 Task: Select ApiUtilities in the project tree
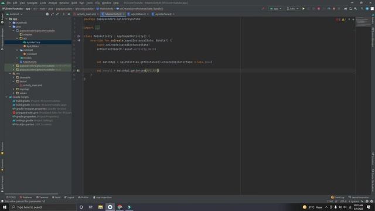click(x=33, y=46)
